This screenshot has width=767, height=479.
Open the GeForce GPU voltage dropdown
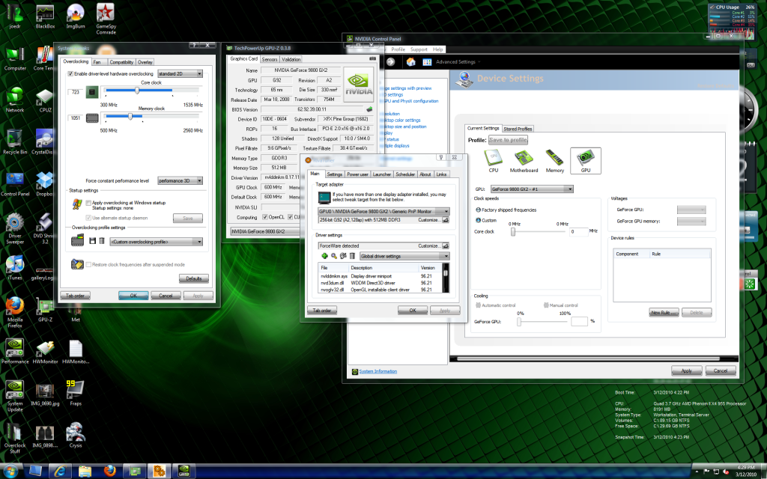pyautogui.click(x=691, y=210)
